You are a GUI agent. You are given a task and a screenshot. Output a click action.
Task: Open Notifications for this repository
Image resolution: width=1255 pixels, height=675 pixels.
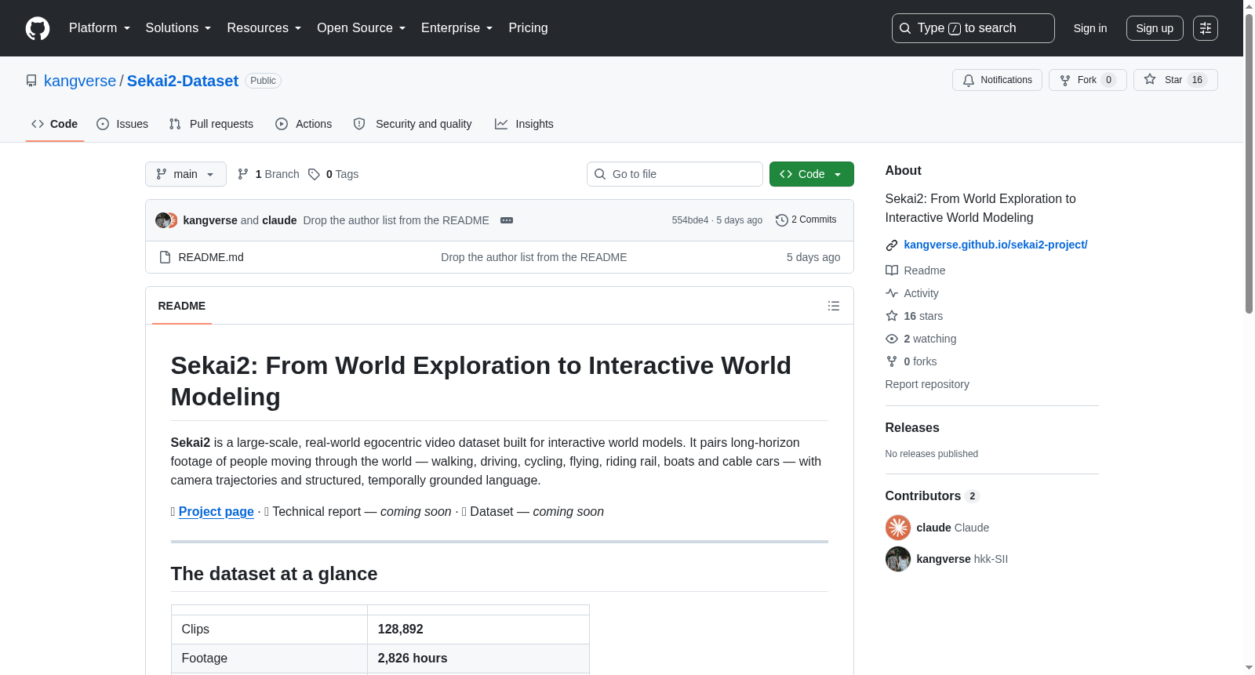997,80
